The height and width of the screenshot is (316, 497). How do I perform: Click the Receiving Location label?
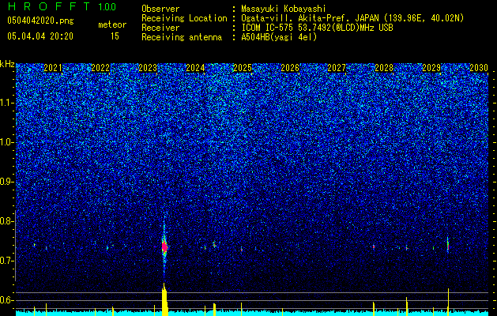[x=184, y=18]
